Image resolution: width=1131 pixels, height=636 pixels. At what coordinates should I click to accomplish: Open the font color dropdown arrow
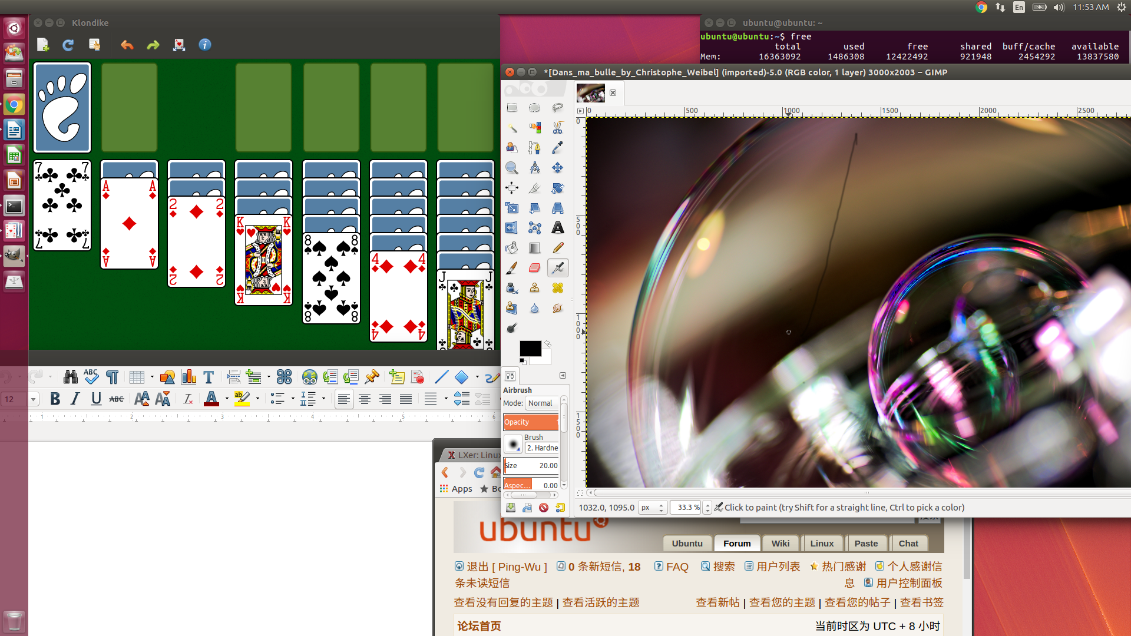point(227,399)
